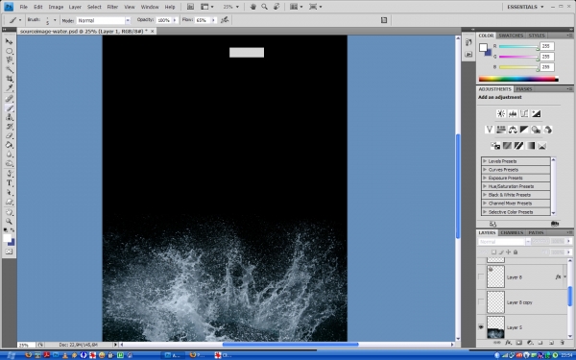Select the Blur tool
The image size is (576, 360).
coord(9,154)
